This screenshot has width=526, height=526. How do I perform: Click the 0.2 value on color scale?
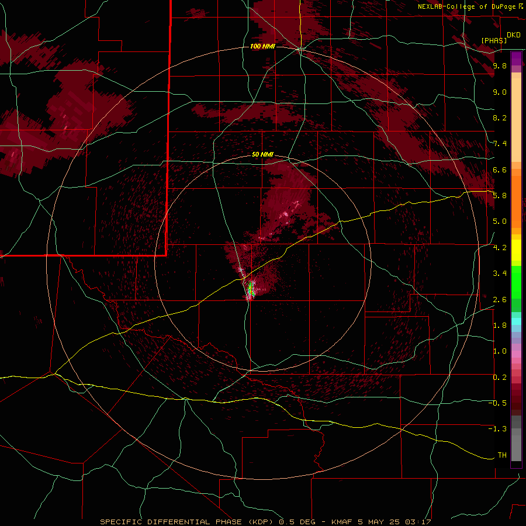coord(500,378)
